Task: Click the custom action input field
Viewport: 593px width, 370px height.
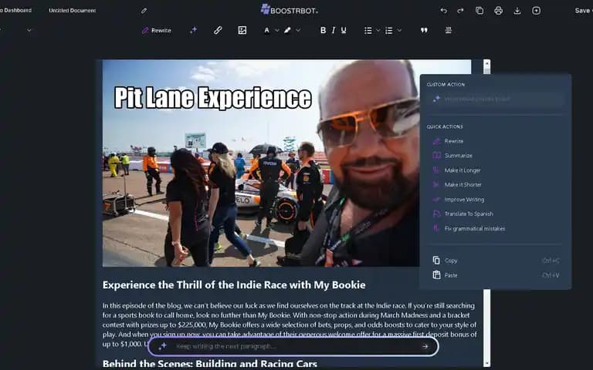Action: click(x=496, y=99)
